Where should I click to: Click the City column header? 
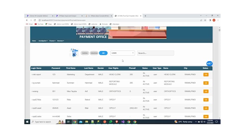(x=186, y=68)
